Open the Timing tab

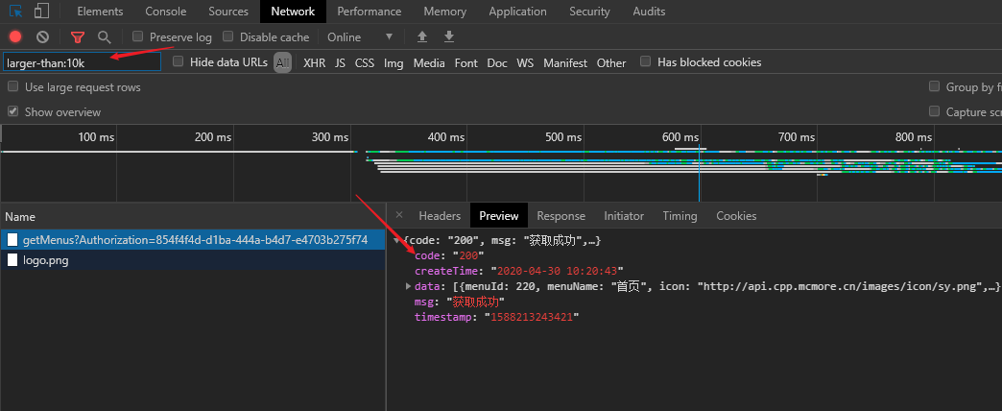coord(680,215)
